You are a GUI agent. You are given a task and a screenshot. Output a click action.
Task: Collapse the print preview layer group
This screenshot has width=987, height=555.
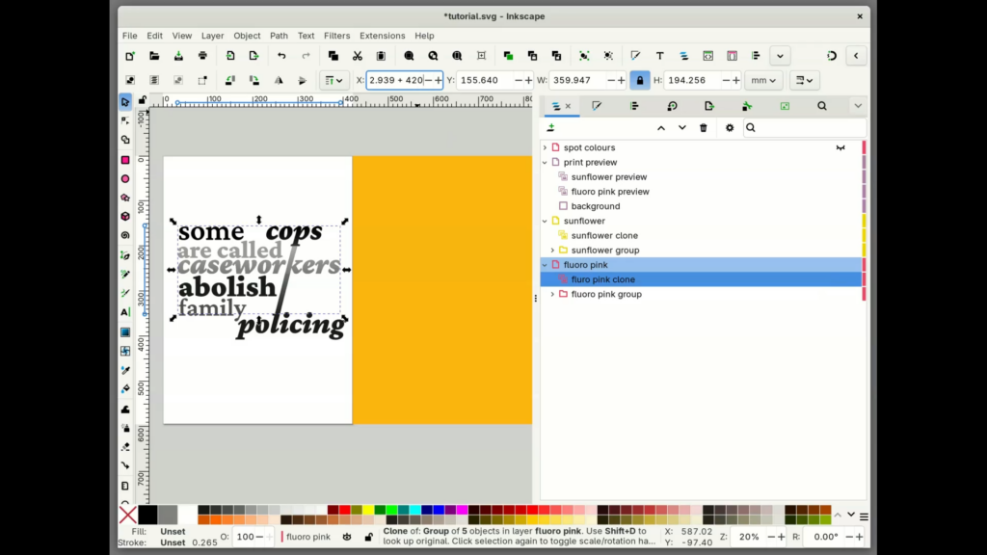pyautogui.click(x=545, y=163)
